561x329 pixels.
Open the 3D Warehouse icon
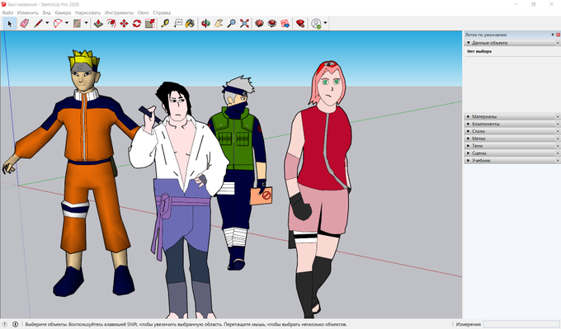pos(259,24)
